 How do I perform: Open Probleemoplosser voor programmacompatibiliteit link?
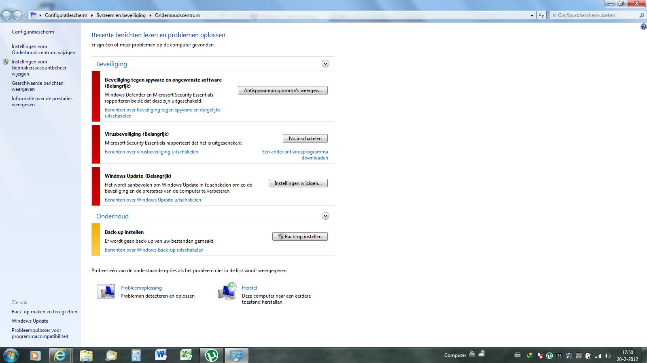point(40,333)
